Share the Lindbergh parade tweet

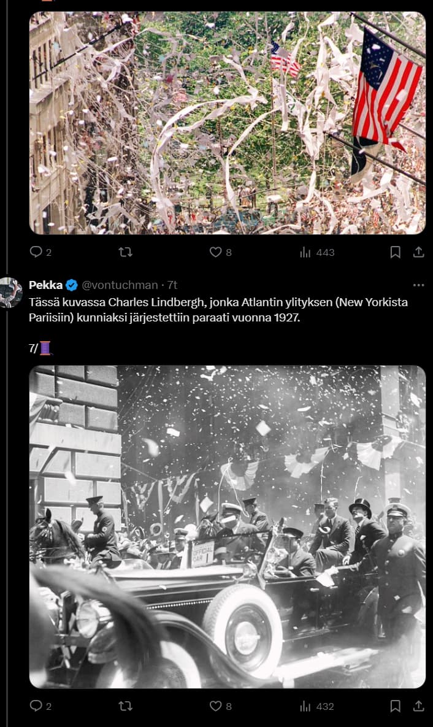click(x=419, y=706)
